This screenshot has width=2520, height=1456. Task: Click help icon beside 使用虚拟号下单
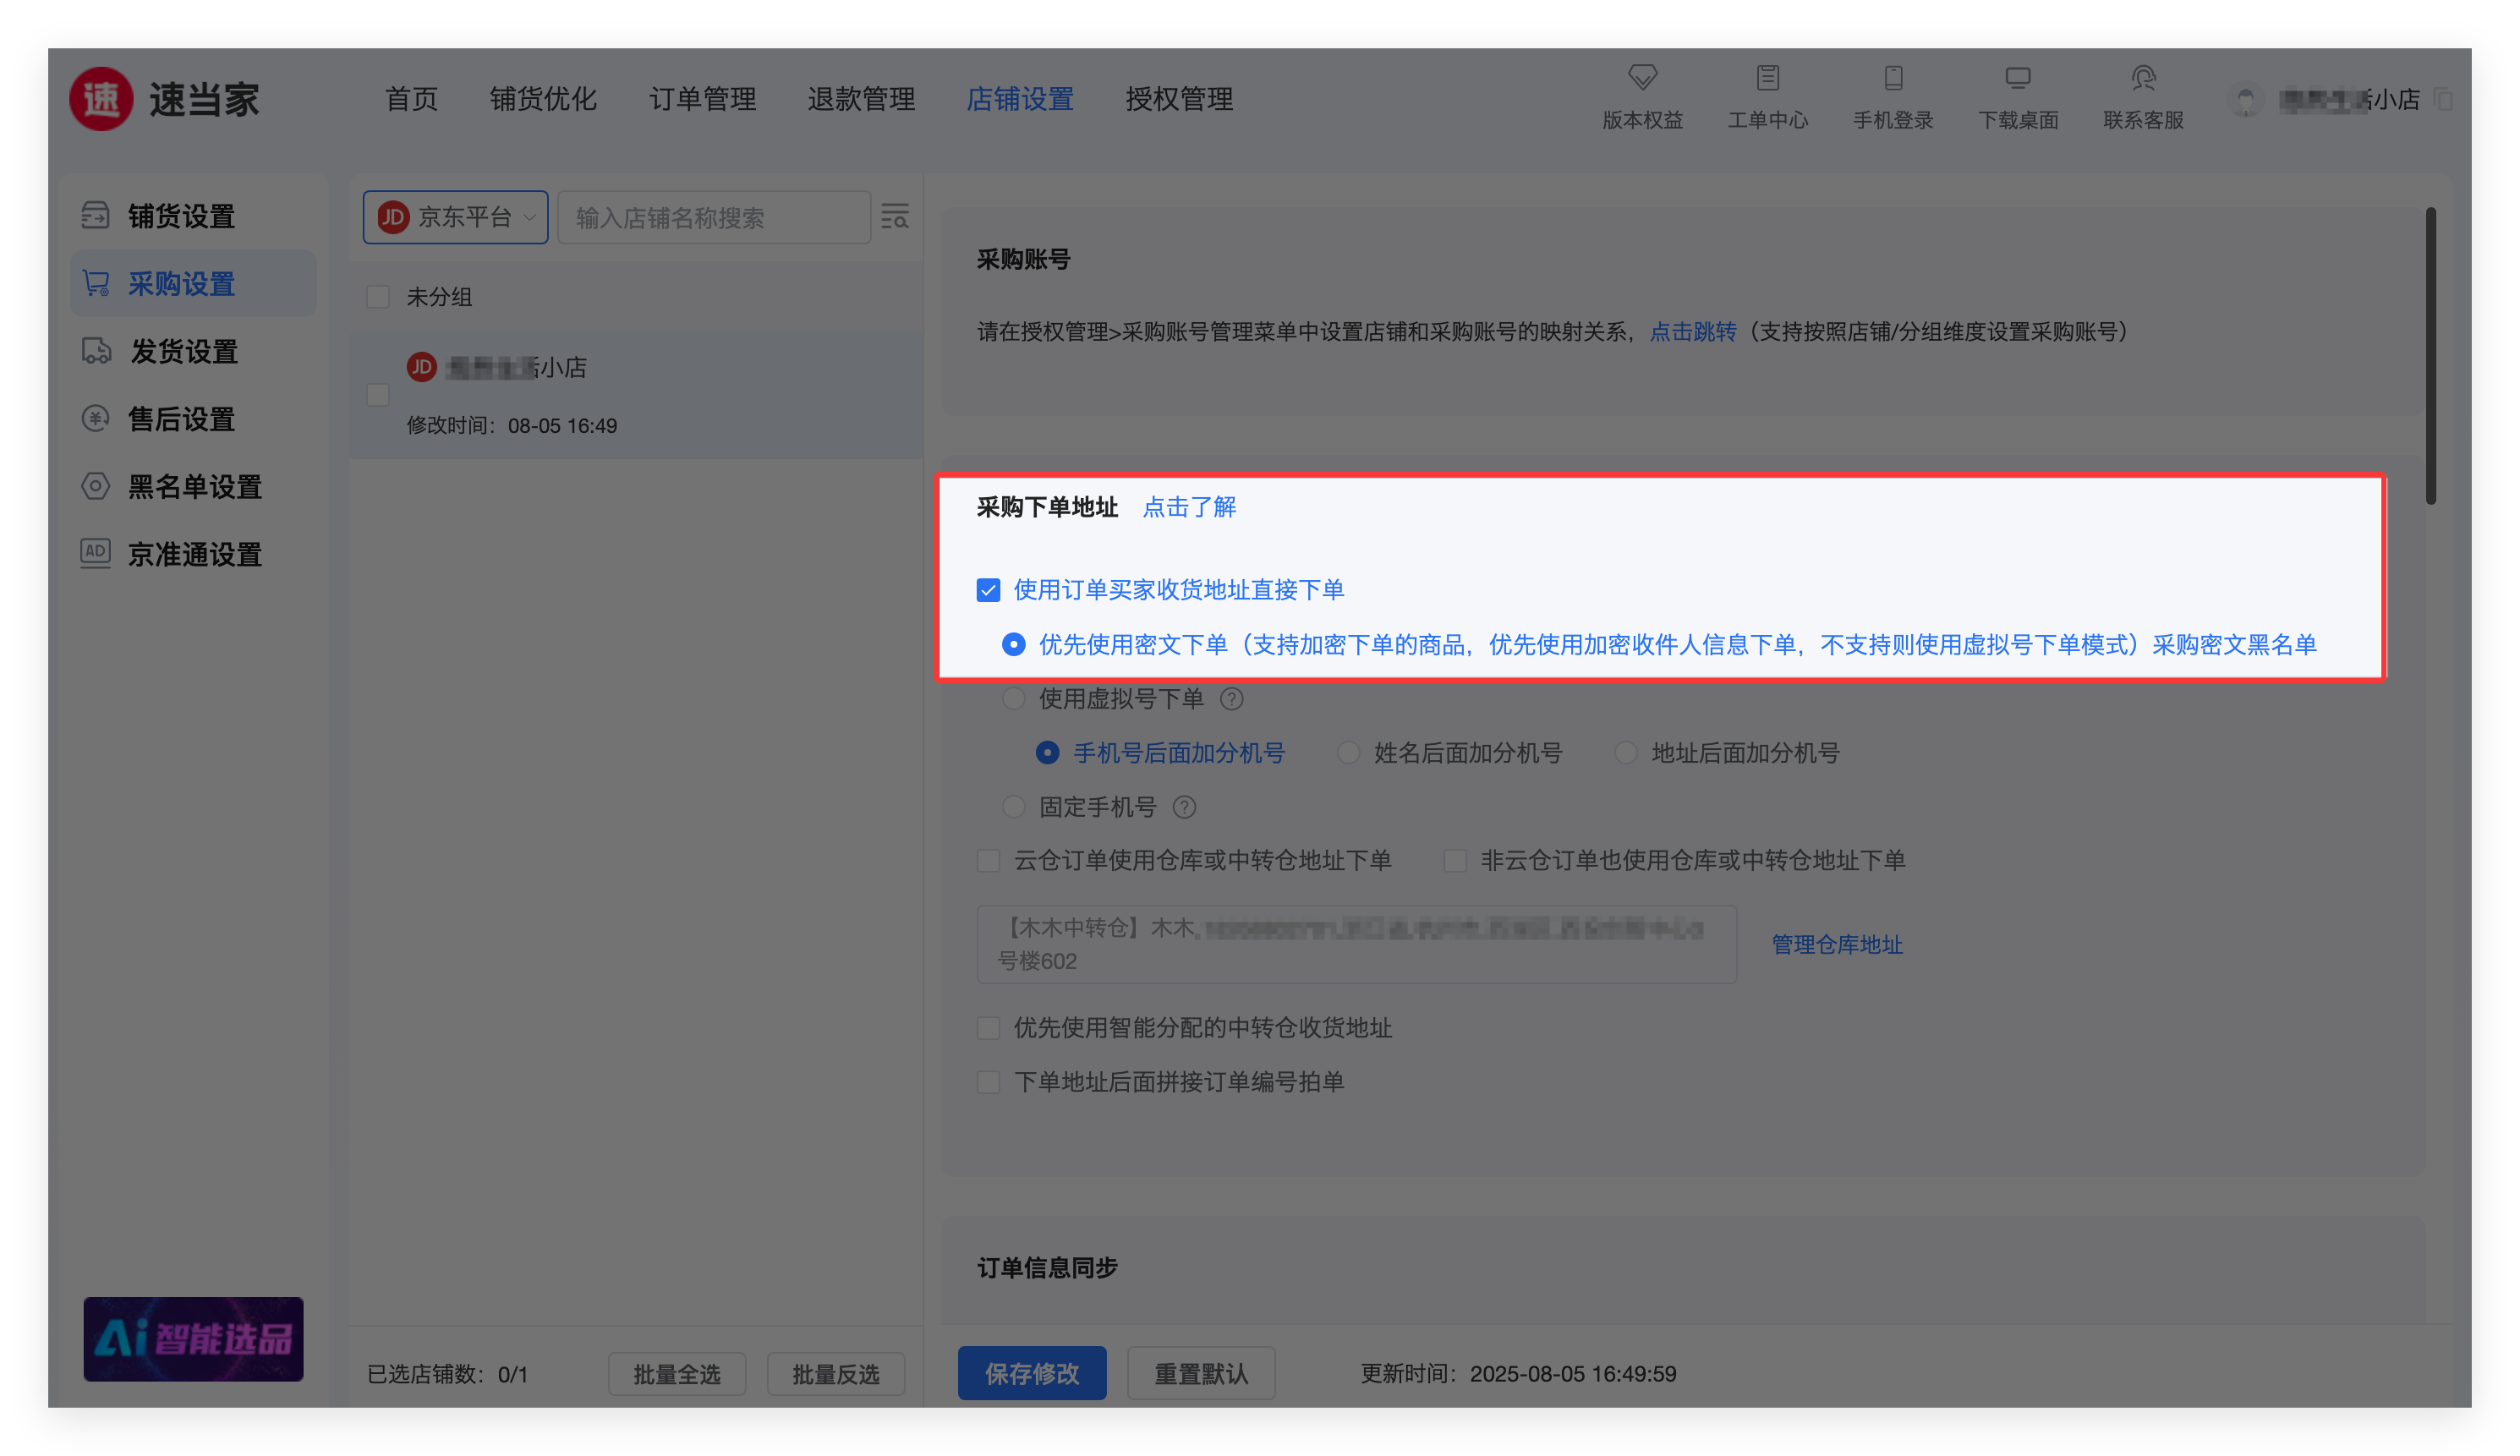pos(1232,699)
